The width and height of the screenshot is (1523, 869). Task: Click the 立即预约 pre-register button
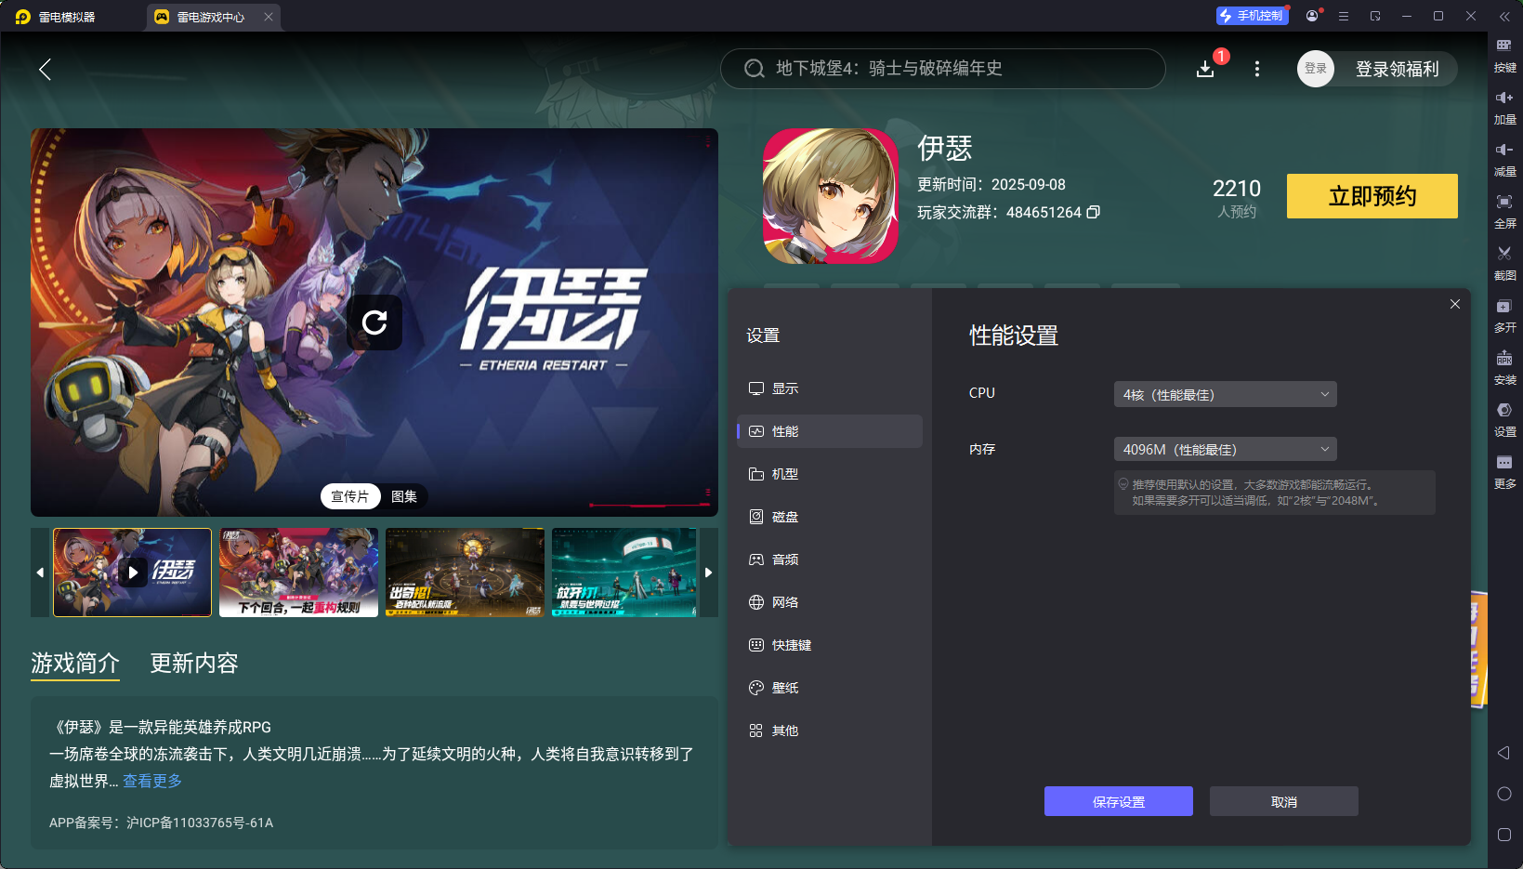[x=1372, y=196]
